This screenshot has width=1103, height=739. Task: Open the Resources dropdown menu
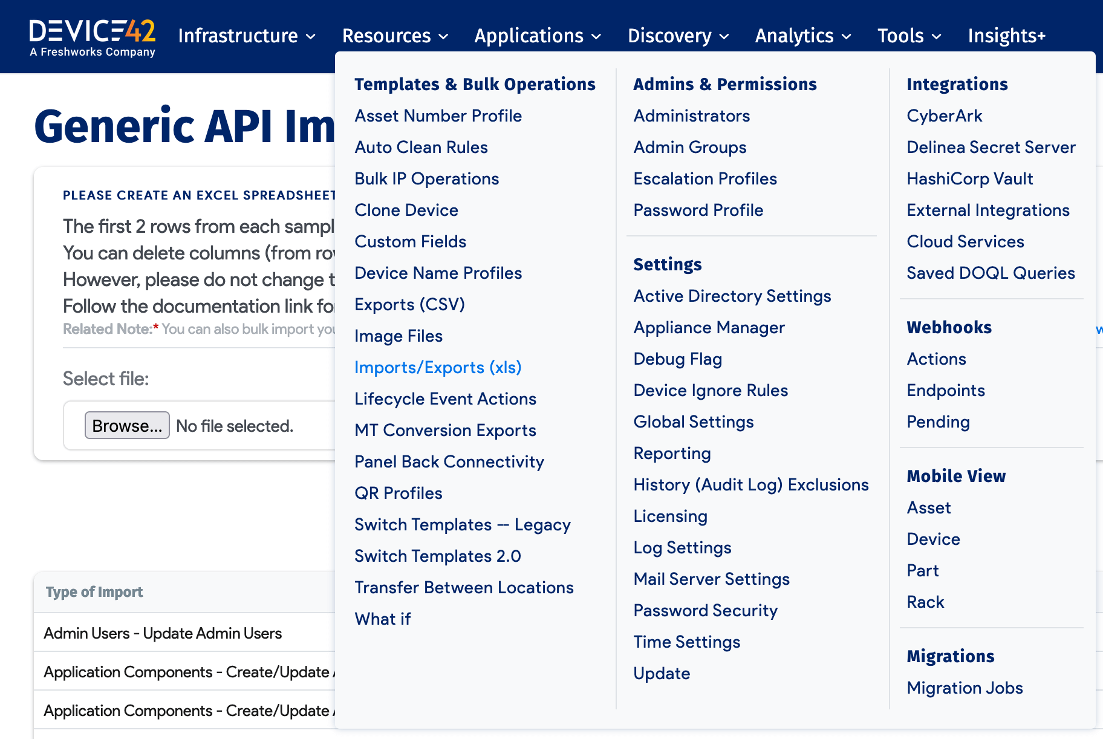click(x=395, y=36)
